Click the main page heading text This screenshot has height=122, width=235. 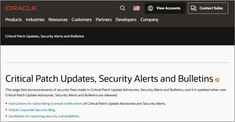click(x=109, y=79)
